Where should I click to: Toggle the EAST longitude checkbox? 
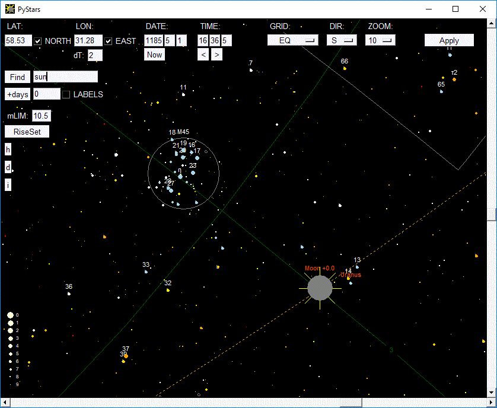click(x=109, y=41)
